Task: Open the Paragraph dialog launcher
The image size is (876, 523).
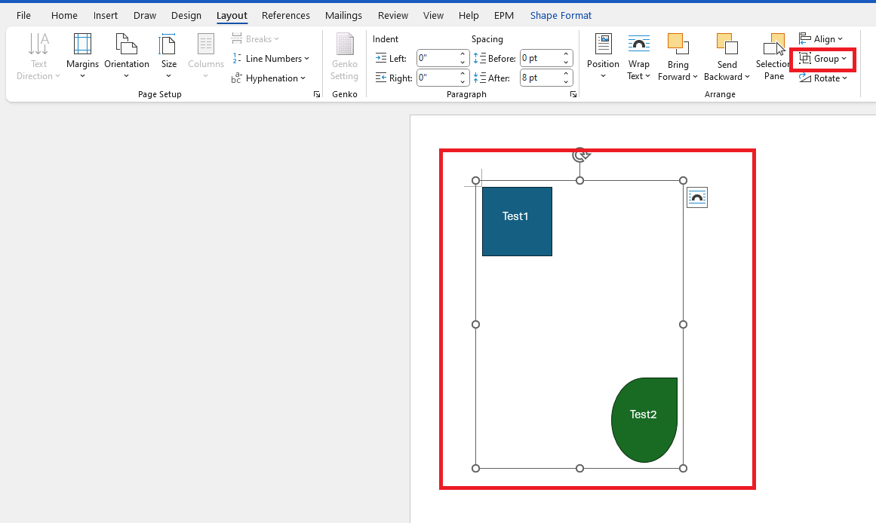Action: 573,94
